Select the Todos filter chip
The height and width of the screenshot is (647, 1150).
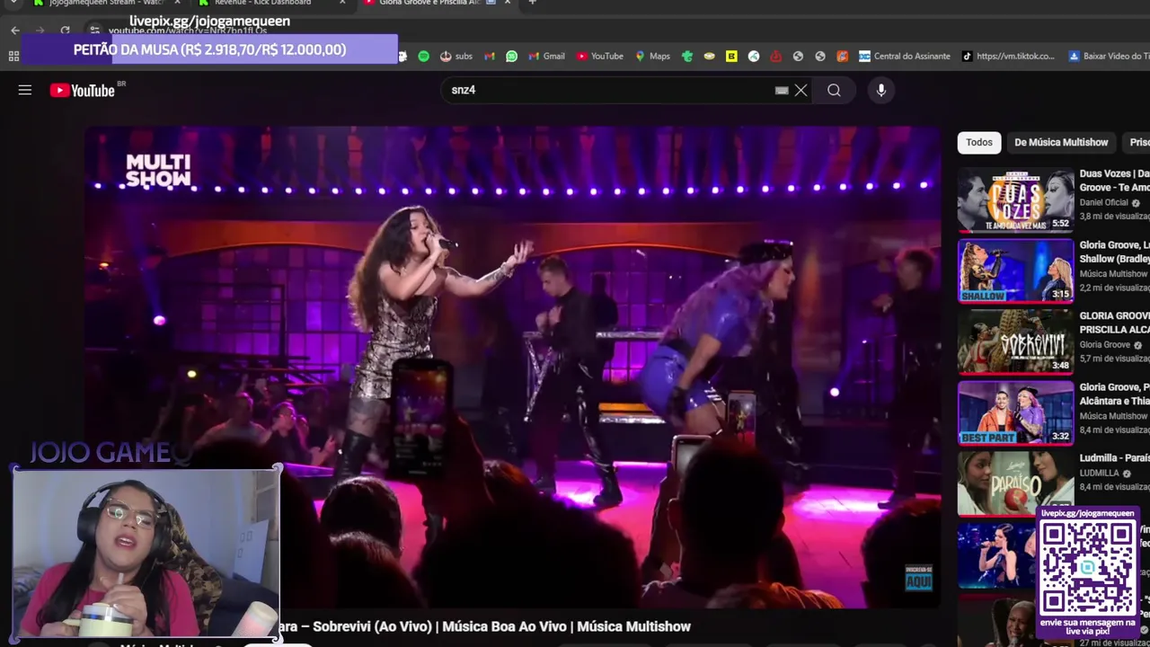[x=978, y=142]
